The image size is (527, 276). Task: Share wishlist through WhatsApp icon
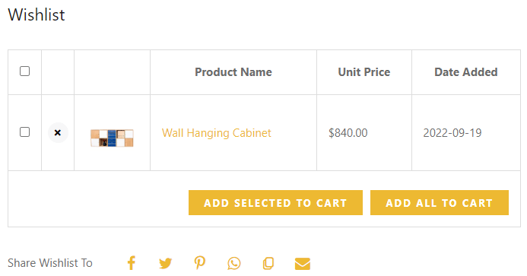(x=234, y=263)
